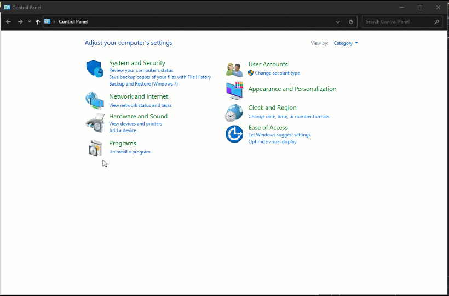Click the System and Security shield icon
Viewport: 449px width, 296px height.
[94, 69]
